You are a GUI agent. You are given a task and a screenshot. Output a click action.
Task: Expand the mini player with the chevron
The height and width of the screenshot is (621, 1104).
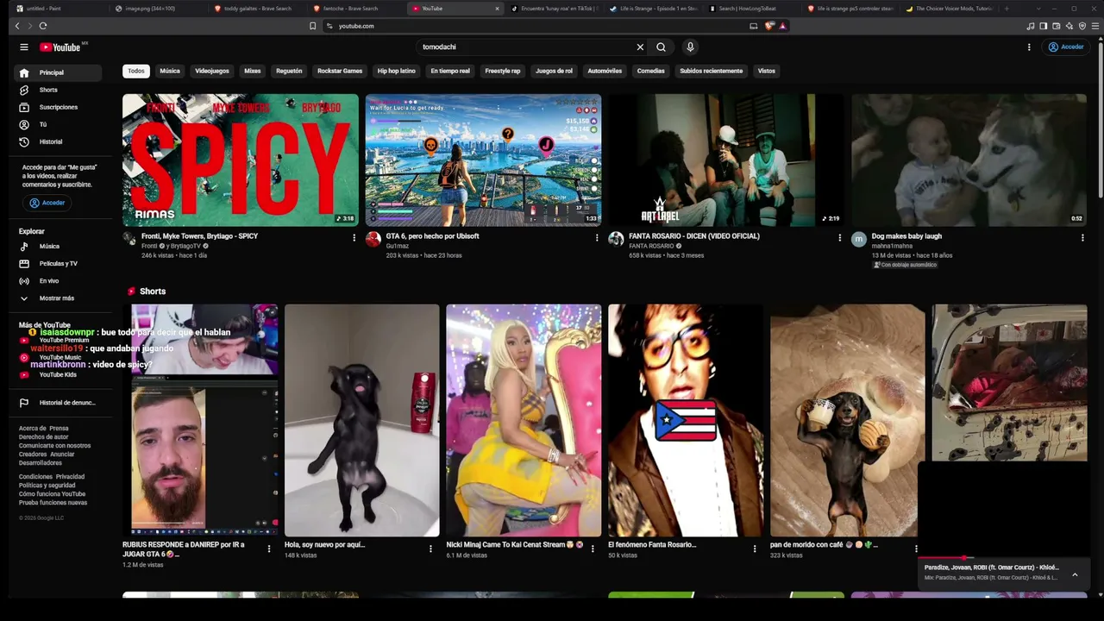click(x=1075, y=574)
